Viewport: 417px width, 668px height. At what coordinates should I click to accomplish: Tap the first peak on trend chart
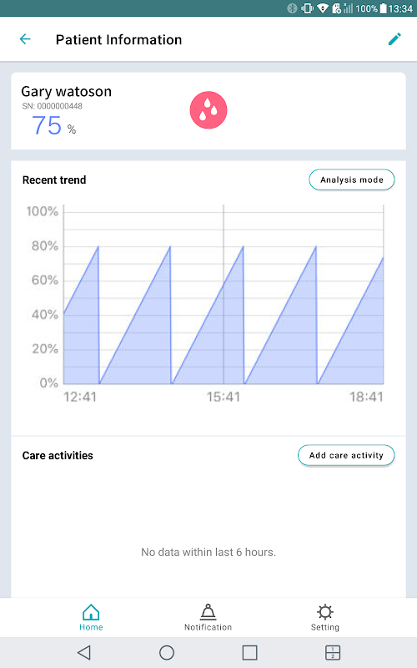coord(98,246)
